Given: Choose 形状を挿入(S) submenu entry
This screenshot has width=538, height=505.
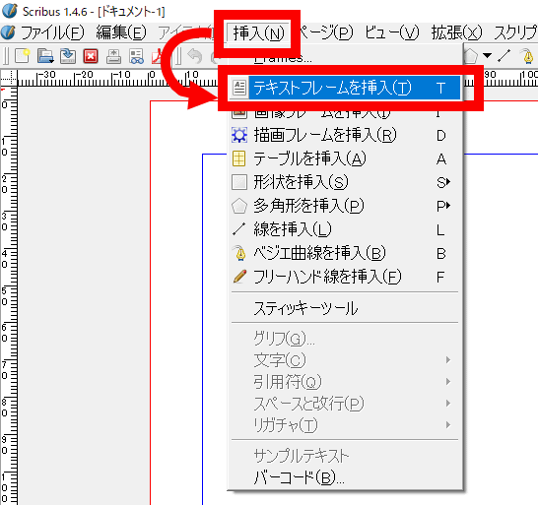Looking at the screenshot, I should pyautogui.click(x=345, y=182).
